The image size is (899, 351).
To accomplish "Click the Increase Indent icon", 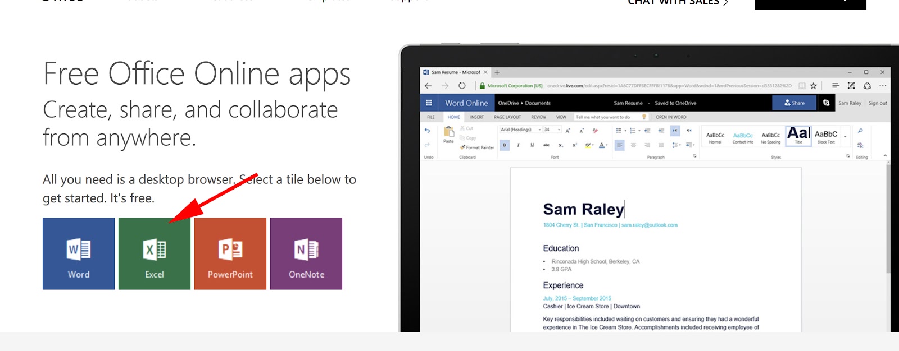I will [661, 130].
